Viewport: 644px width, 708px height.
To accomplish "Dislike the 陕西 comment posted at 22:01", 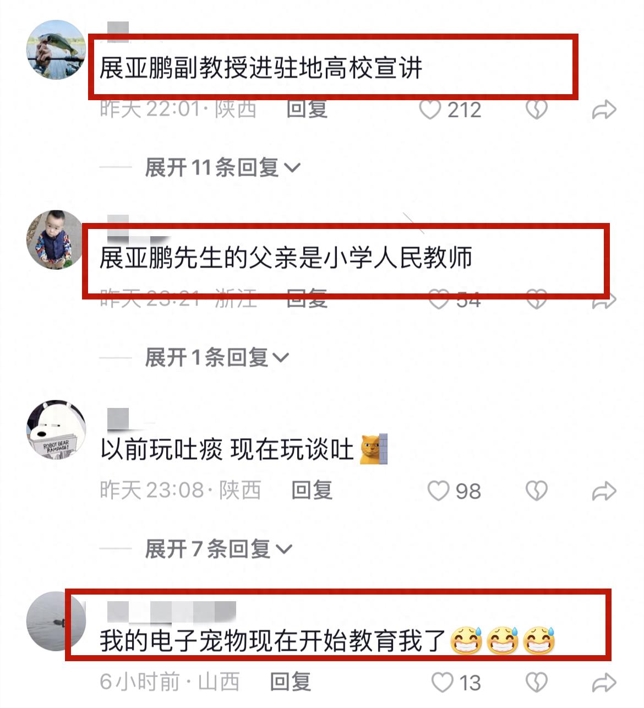I will [536, 110].
